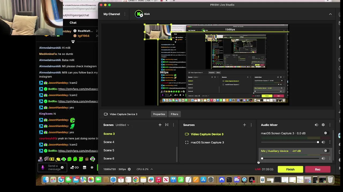Select macOS Screen Capture 3 source
Image resolution: width=343 pixels, height=192 pixels.
[207, 142]
